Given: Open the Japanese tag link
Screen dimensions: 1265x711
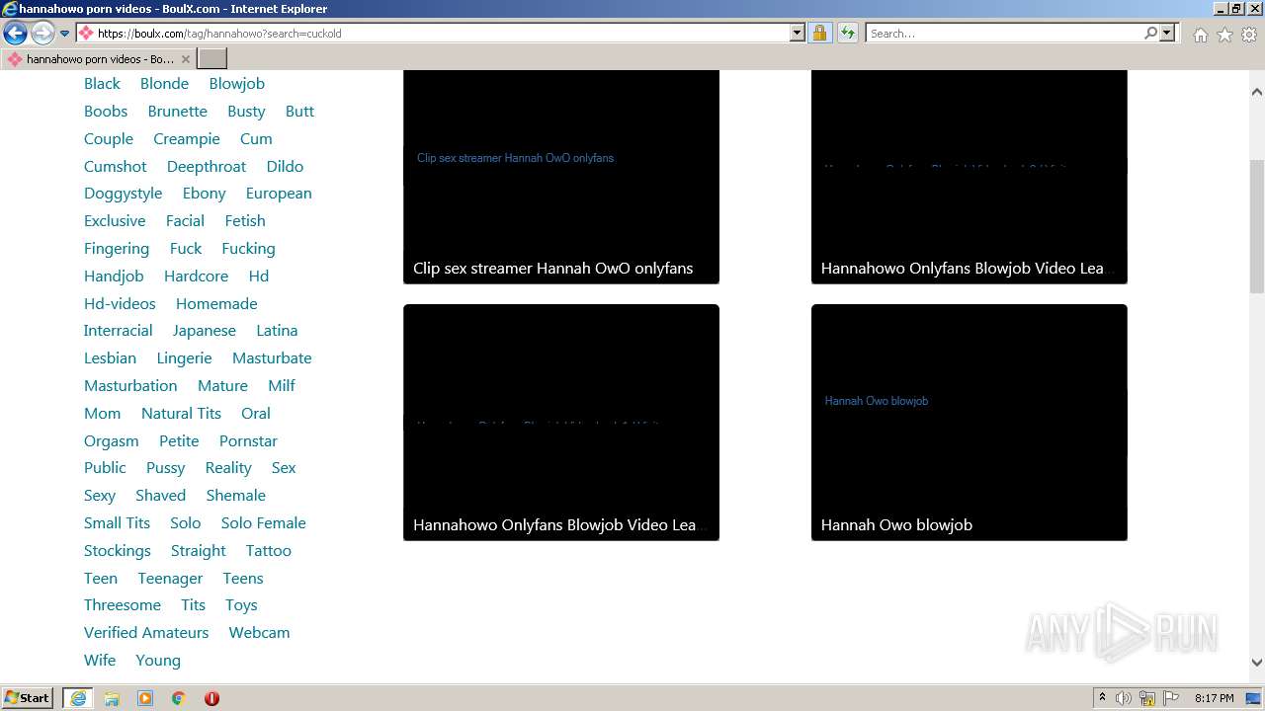Looking at the screenshot, I should [x=205, y=331].
